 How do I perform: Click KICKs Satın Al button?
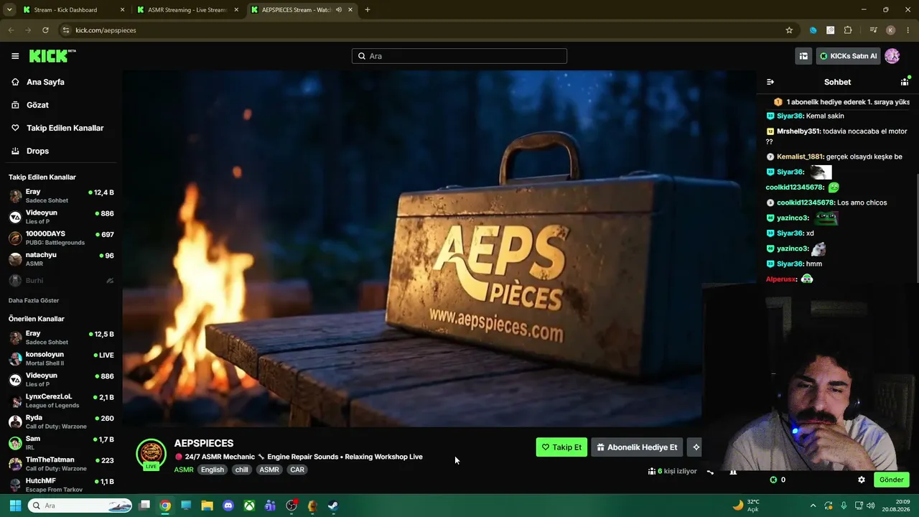coord(848,56)
